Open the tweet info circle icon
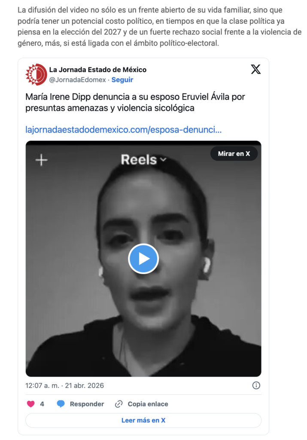The height and width of the screenshot is (440, 307). tap(256, 385)
